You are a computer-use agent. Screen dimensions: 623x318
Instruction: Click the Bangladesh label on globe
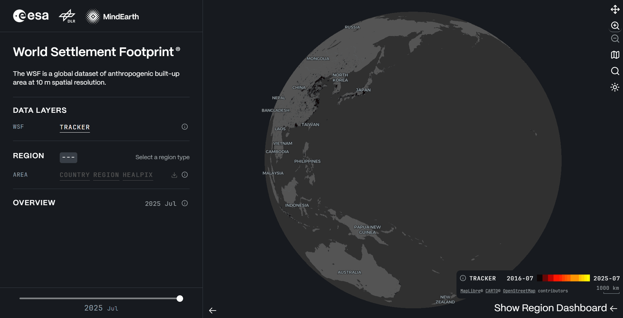(x=276, y=110)
